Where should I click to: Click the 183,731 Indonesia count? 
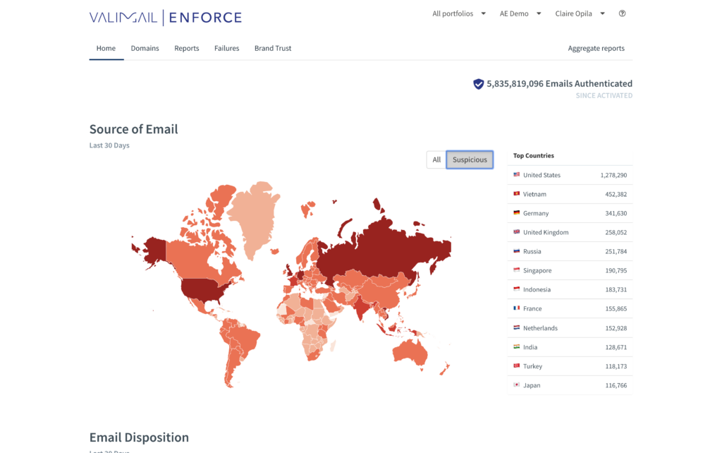tap(616, 290)
